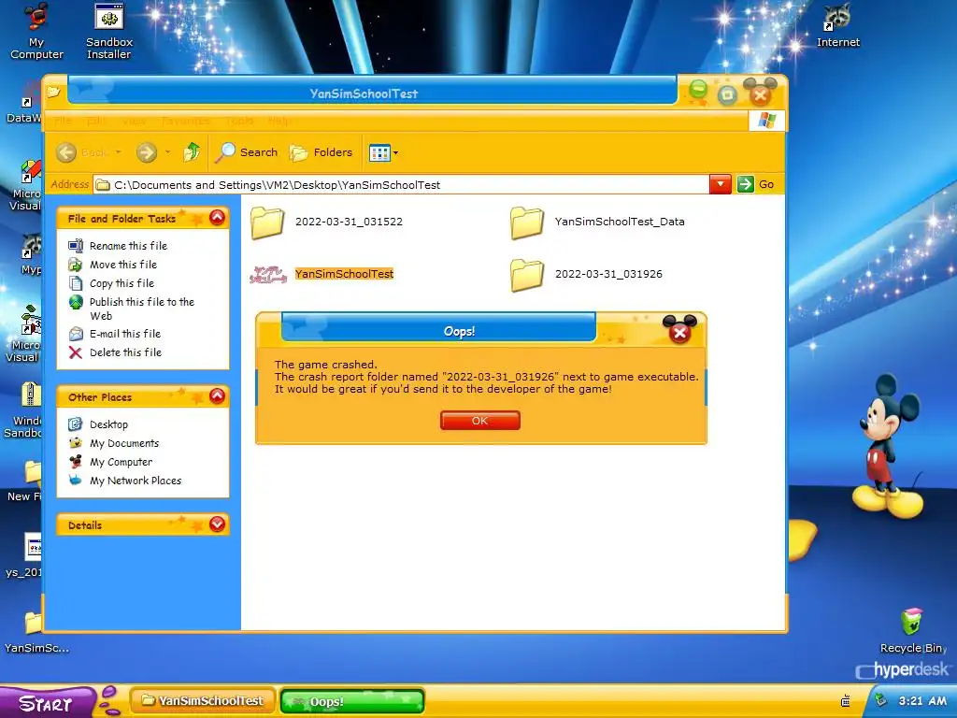Click the E-mail envelope icon
This screenshot has width=957, height=718.
point(76,334)
